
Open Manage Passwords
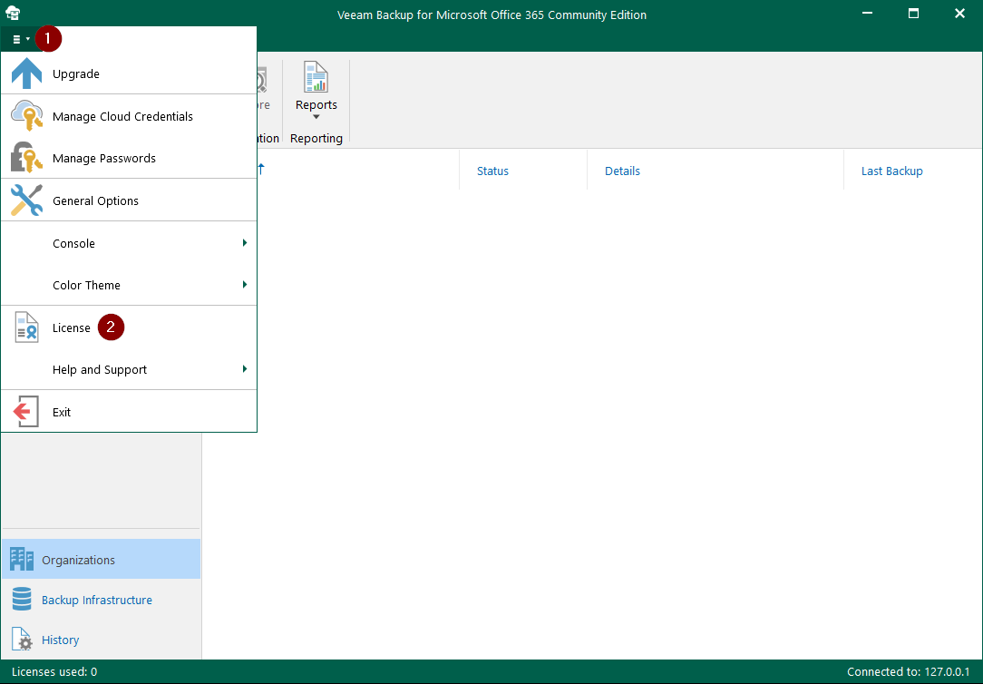(129, 158)
